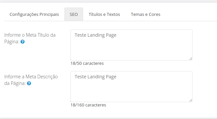
Task: Click the word 'Teste' in Meta Título field
Action: (80, 35)
